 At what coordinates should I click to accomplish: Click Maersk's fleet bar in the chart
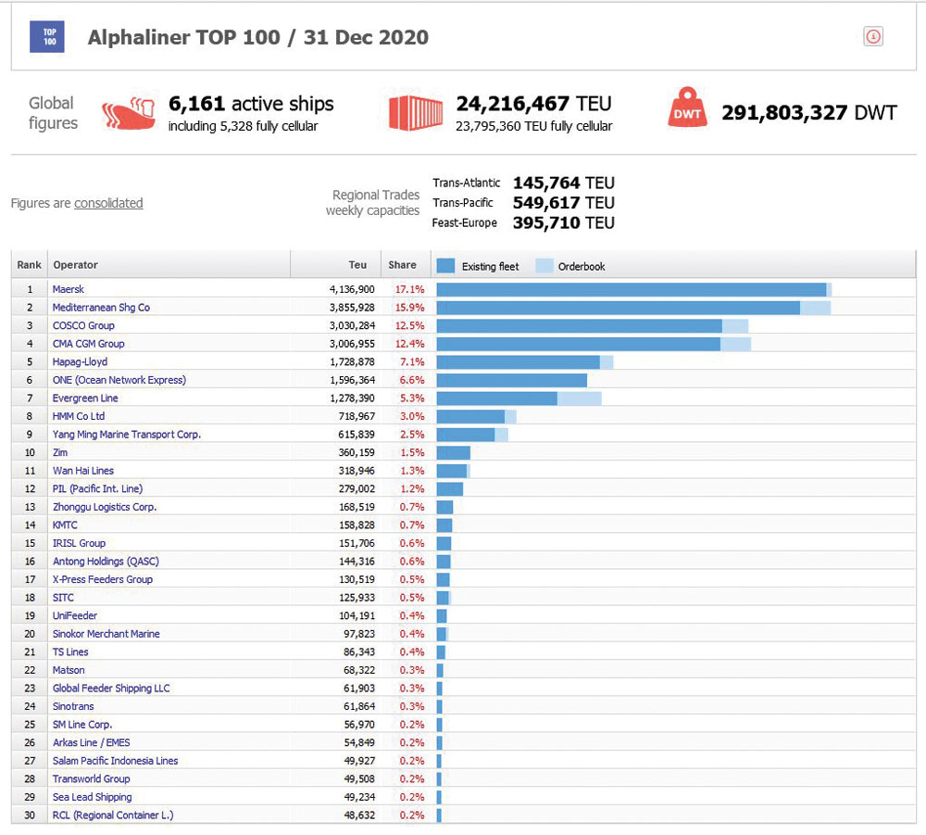coord(632,289)
